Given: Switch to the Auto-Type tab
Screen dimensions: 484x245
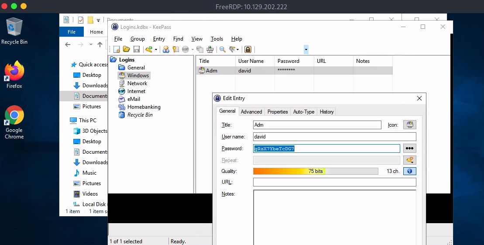Looking at the screenshot, I should (304, 111).
